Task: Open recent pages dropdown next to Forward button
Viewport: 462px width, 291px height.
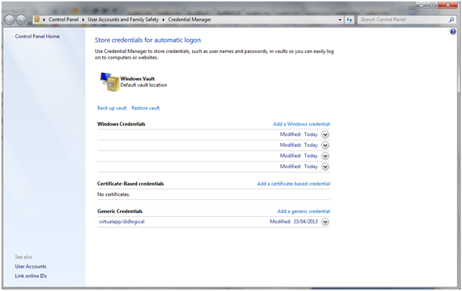Action: click(29, 20)
